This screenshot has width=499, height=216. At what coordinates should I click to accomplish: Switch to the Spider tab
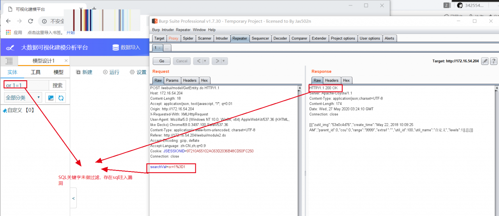coord(188,38)
